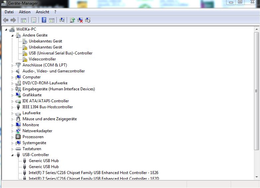The width and height of the screenshot is (260, 188).
Task: Click the Disable device down-arrow icon
Action: (88, 20)
